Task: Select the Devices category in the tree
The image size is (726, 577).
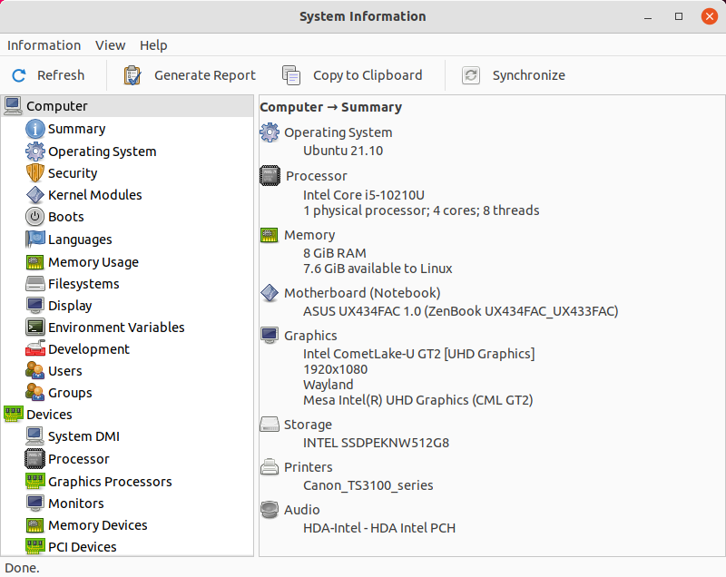Action: (x=49, y=415)
